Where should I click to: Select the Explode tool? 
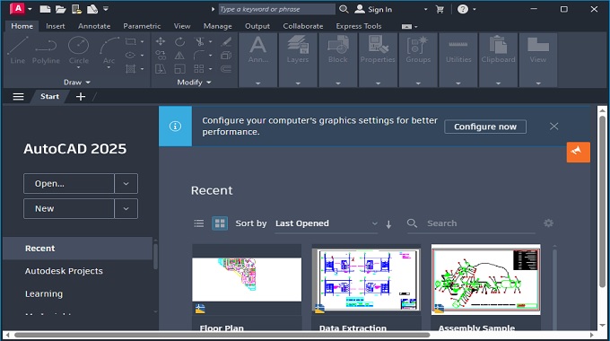point(226,56)
